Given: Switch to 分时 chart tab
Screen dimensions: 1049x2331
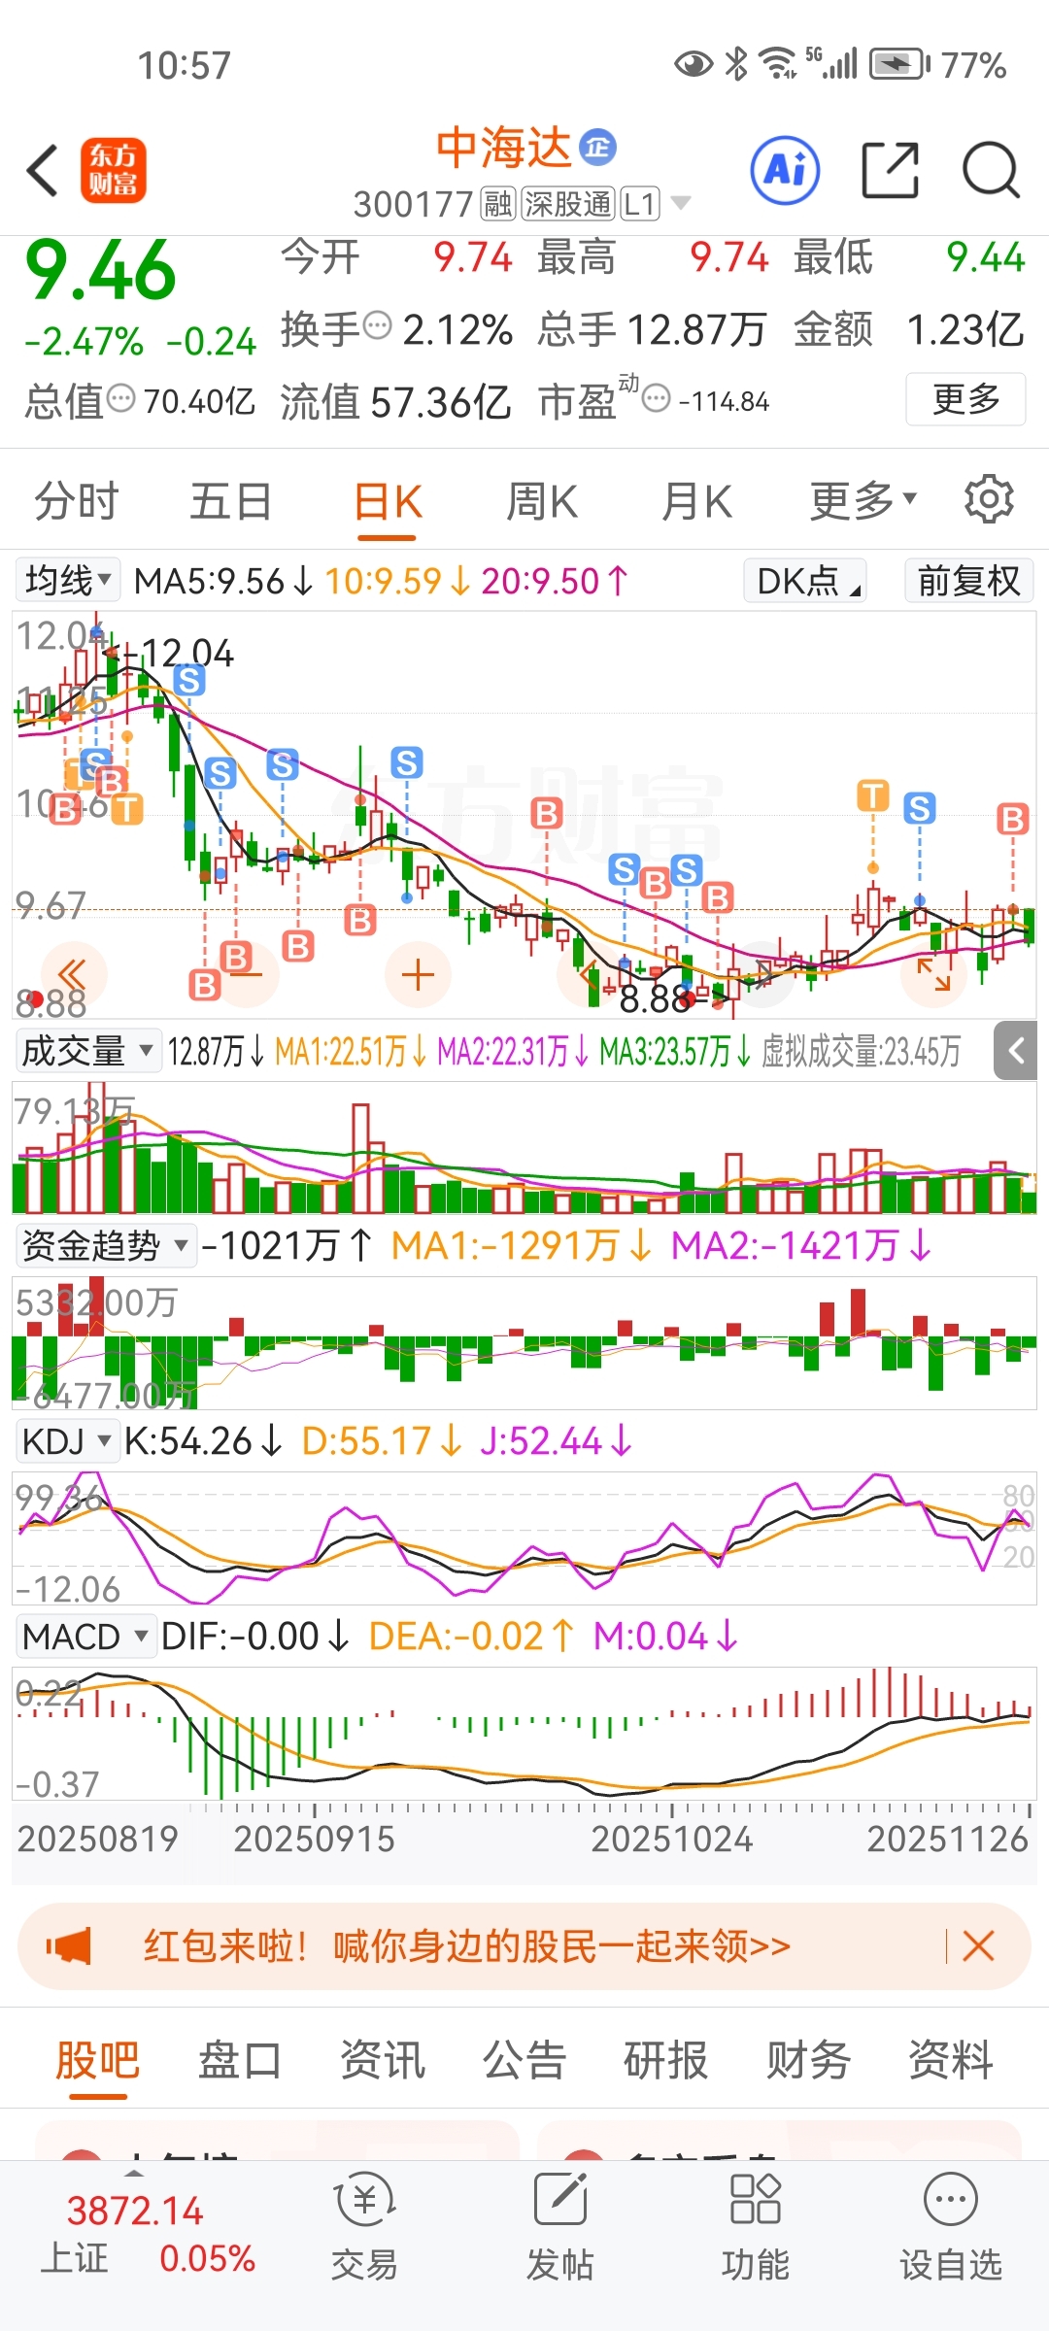Looking at the screenshot, I should click(76, 501).
